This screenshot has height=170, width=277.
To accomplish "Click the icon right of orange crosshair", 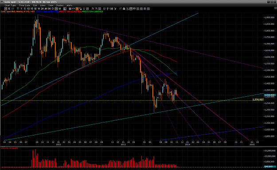I will point(80,9).
